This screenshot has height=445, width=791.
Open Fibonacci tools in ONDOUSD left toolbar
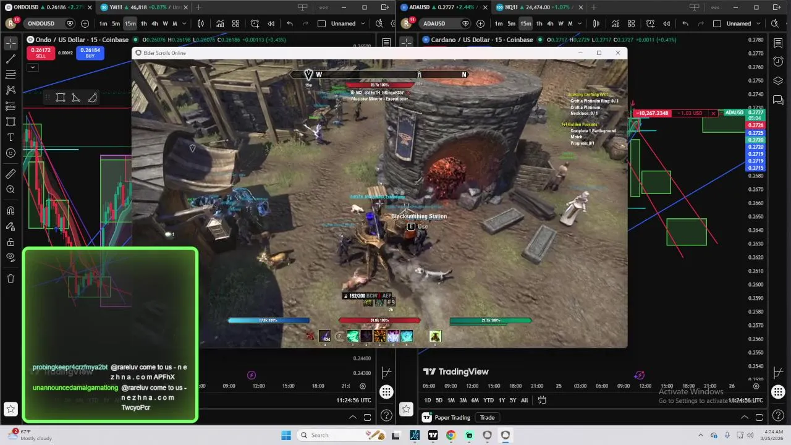(11, 74)
